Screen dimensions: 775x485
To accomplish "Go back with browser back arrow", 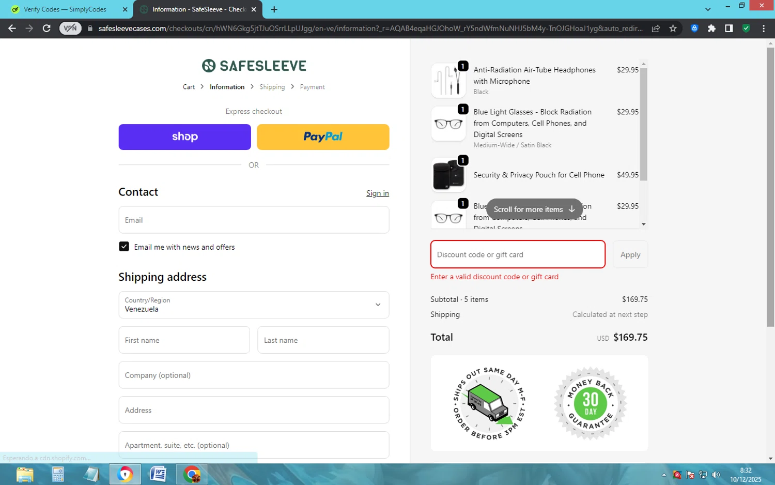I will tap(12, 28).
